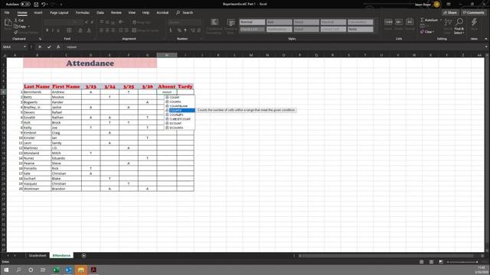Viewport: 490px width, 275px height.
Task: Switch to the Data tab
Action: 100,12
